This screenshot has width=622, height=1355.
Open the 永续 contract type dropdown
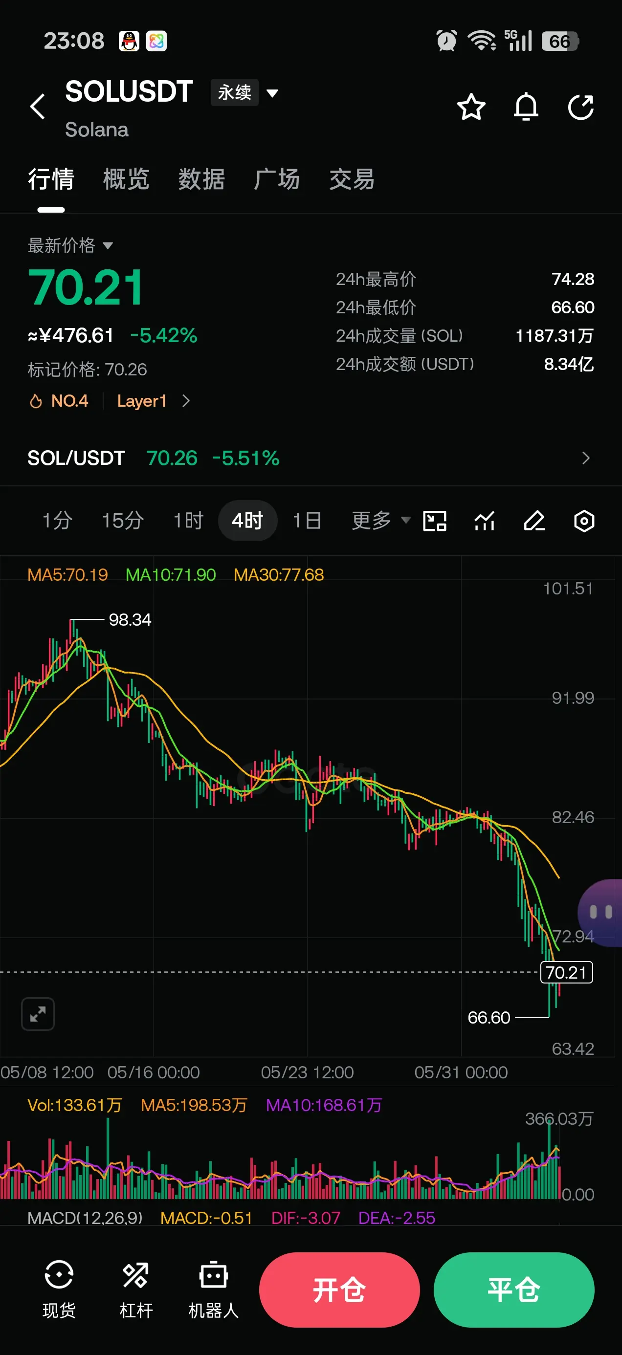pyautogui.click(x=244, y=92)
